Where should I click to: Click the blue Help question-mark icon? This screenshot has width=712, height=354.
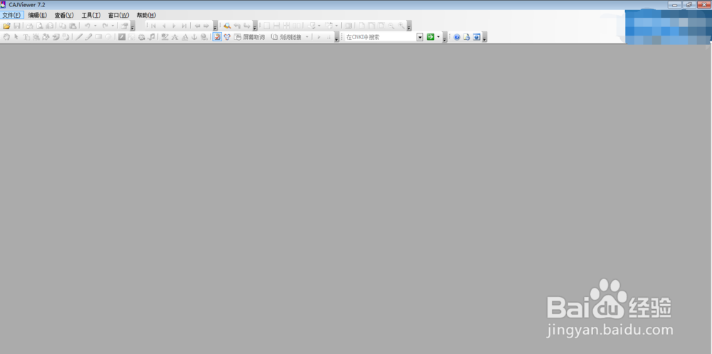click(x=457, y=37)
